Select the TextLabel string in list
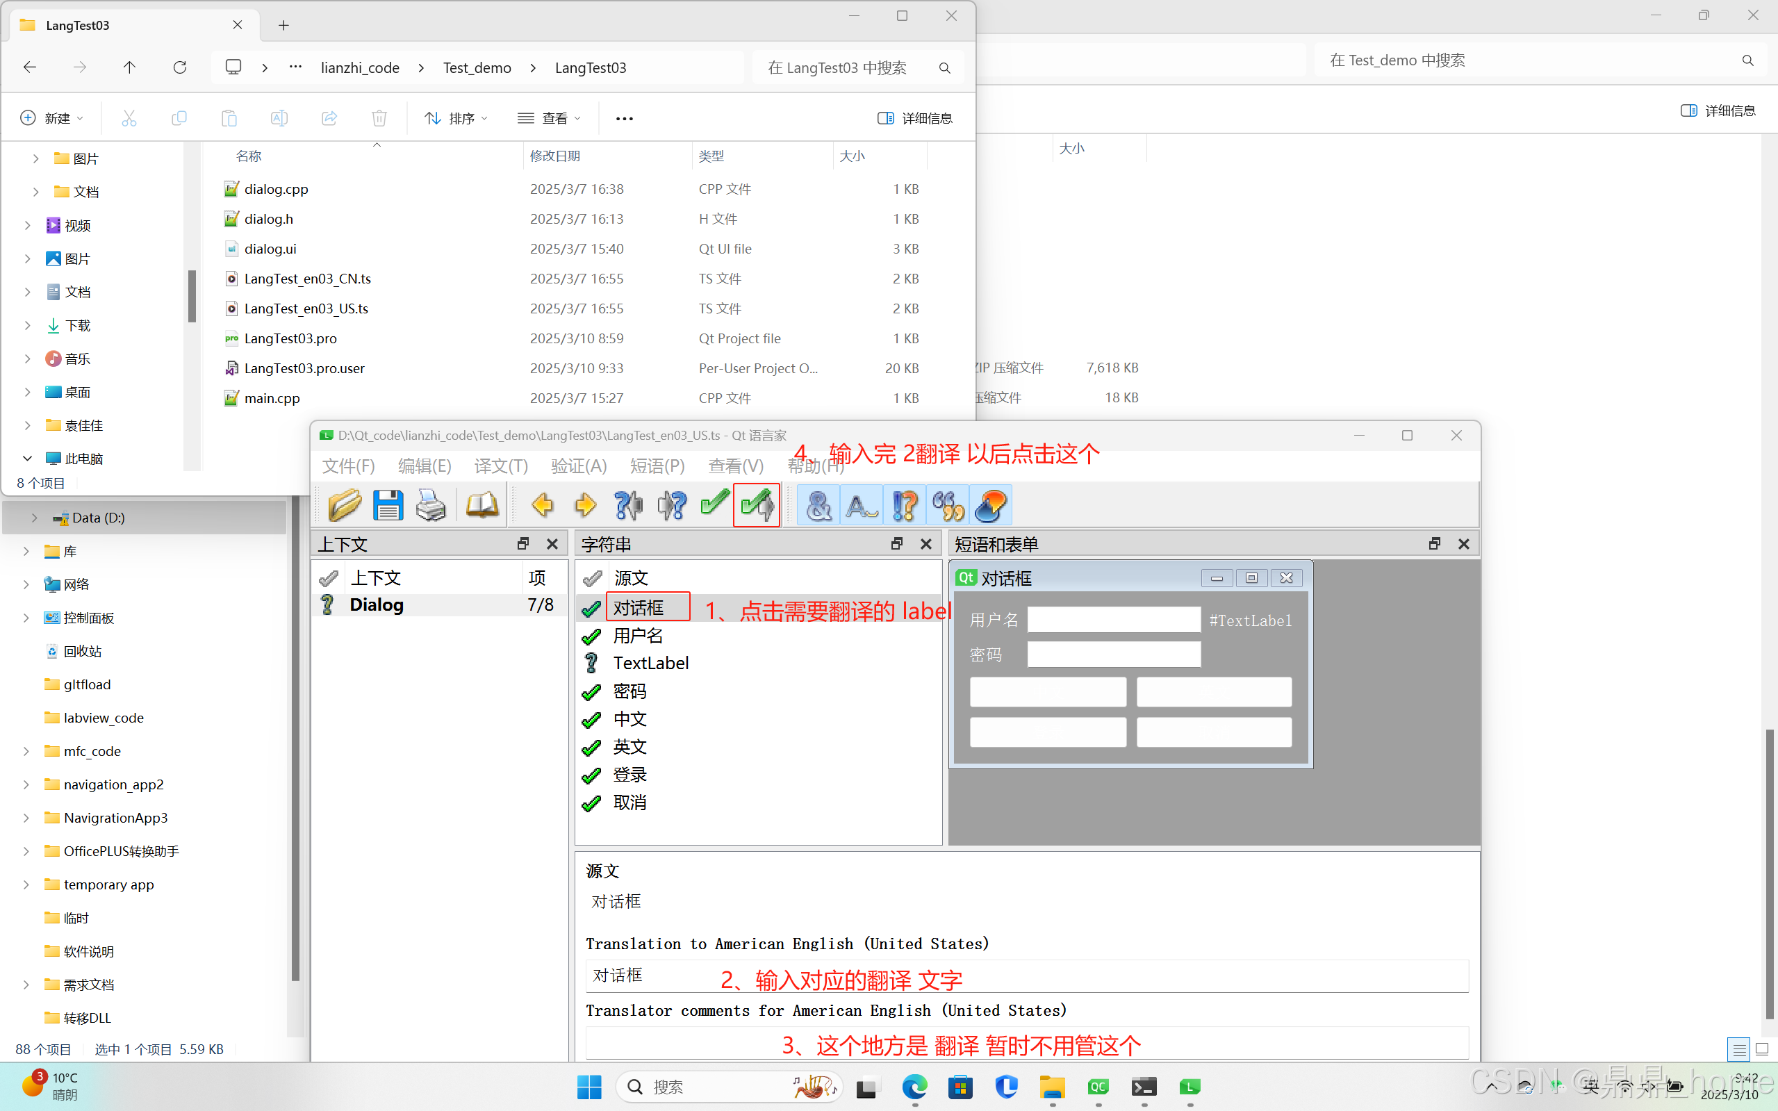This screenshot has height=1111, width=1778. point(651,664)
